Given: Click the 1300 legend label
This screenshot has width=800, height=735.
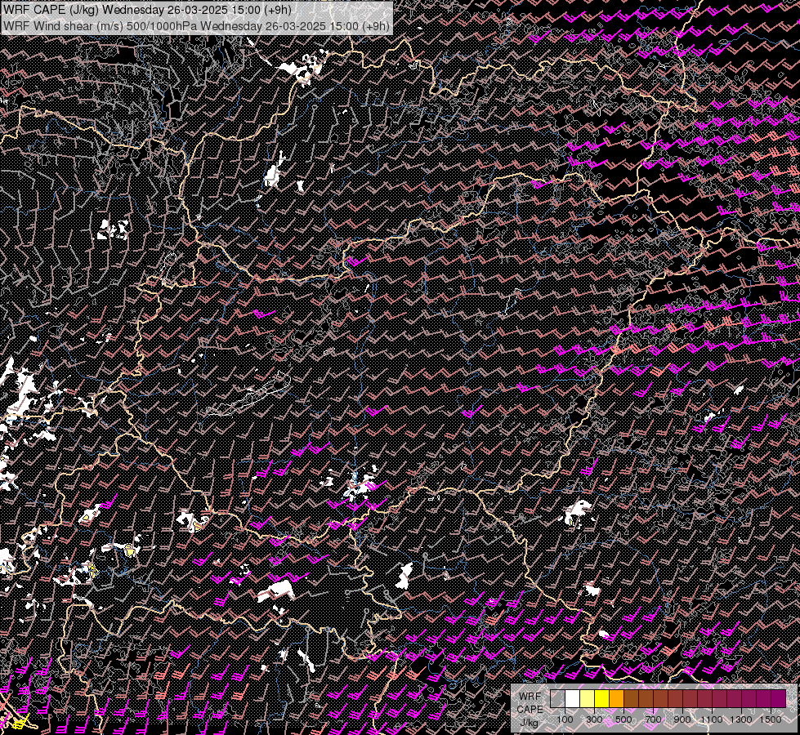Looking at the screenshot, I should 741,719.
